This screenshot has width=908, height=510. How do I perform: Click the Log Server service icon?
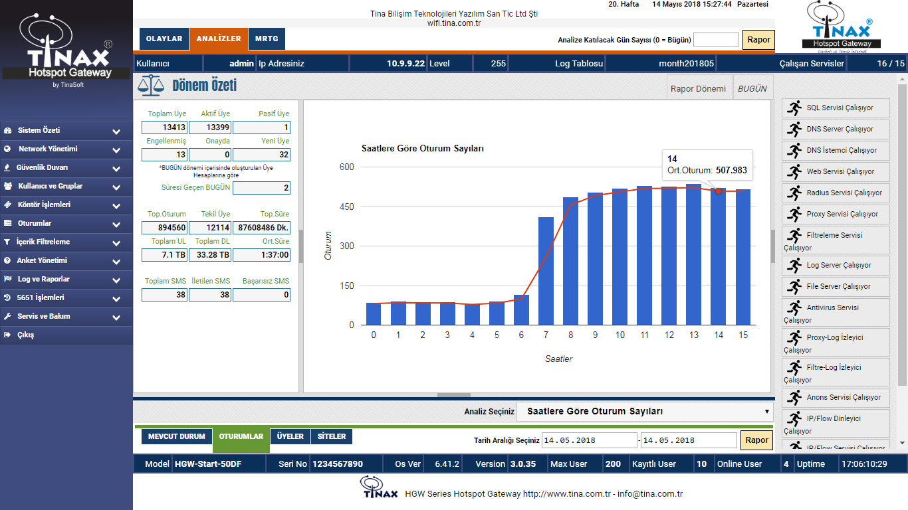click(x=794, y=265)
